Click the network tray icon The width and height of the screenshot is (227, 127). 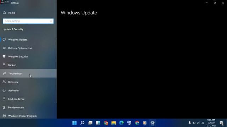(x=203, y=123)
